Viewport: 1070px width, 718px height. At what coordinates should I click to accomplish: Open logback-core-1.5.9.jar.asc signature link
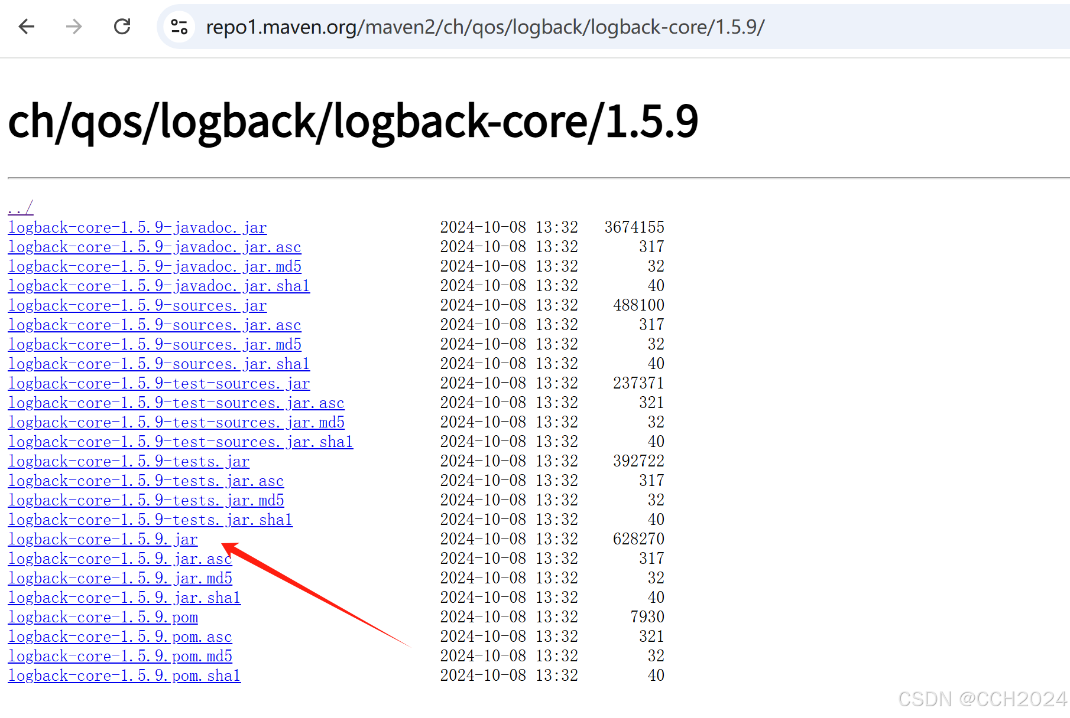pos(120,559)
